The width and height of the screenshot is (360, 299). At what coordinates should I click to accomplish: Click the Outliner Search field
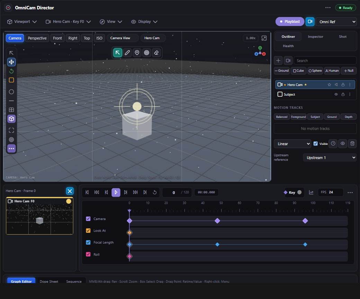[325, 61]
